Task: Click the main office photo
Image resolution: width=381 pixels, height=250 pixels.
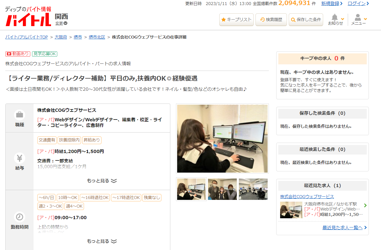Action: pyautogui.click(x=222, y=138)
